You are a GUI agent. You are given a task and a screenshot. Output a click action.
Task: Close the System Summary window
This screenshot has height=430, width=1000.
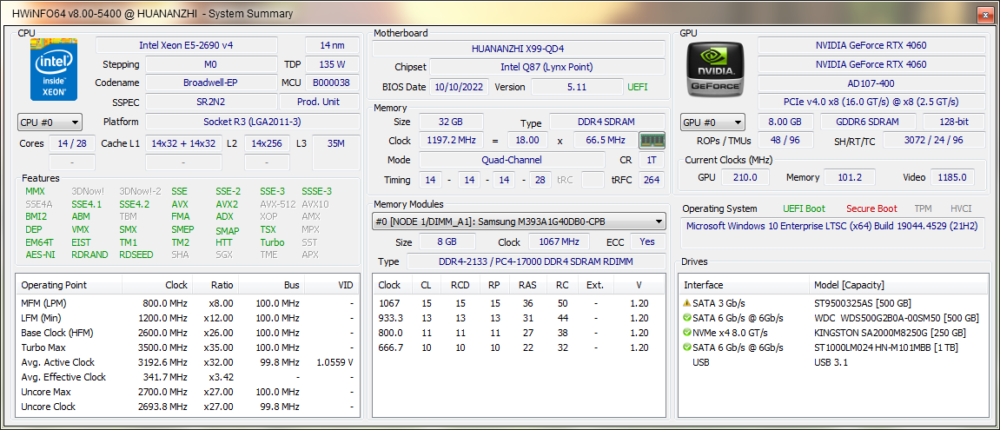click(983, 14)
